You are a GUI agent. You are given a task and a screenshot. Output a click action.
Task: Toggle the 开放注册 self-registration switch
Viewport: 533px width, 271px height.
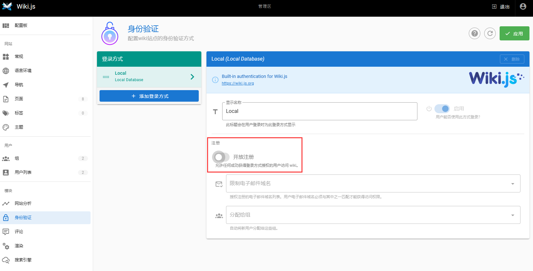click(x=221, y=157)
